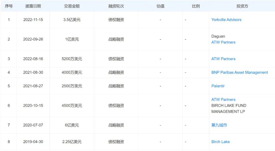Click 债权融资 in the 2020-10-15 row
The height and width of the screenshot is (151, 275).
(x=116, y=106)
